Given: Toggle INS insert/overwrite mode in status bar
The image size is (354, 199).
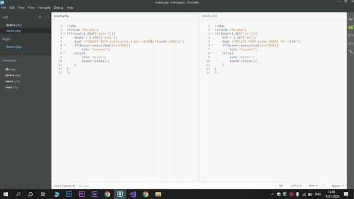Looking at the screenshot, I should click(x=281, y=186).
